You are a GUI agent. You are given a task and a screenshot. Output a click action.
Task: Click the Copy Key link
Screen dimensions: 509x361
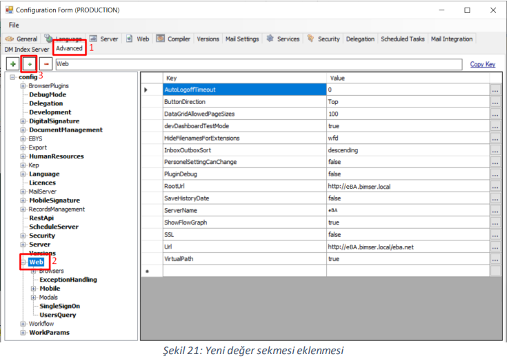[482, 64]
